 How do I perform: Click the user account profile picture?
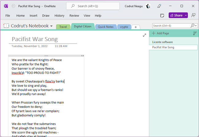point(148,6)
